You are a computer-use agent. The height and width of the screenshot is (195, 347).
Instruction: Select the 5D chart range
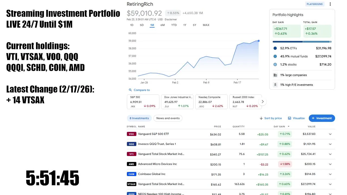[x=142, y=25]
